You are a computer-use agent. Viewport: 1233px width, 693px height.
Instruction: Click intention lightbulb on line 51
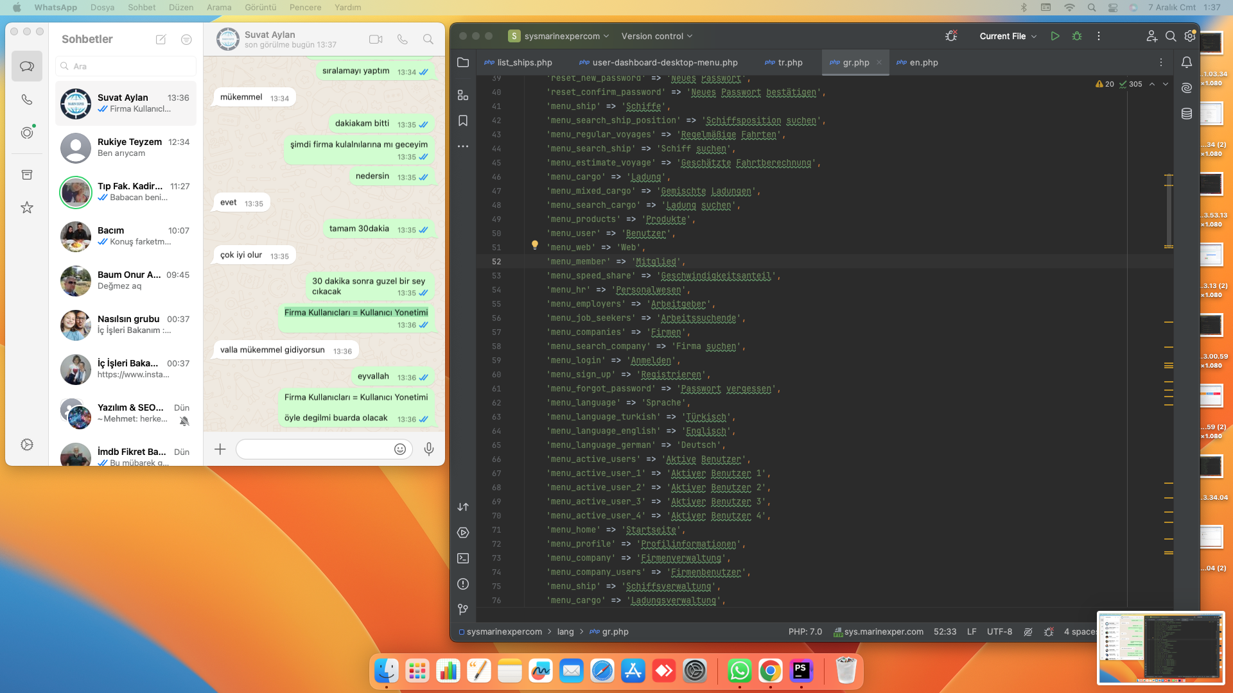pyautogui.click(x=535, y=245)
